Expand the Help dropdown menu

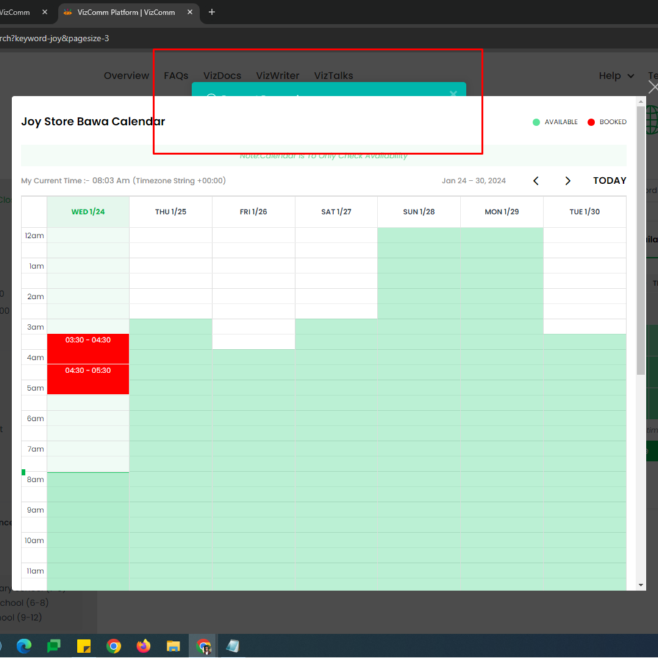pos(616,76)
